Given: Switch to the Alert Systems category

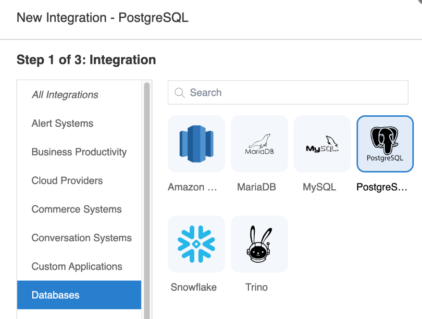Looking at the screenshot, I should pos(79,123).
